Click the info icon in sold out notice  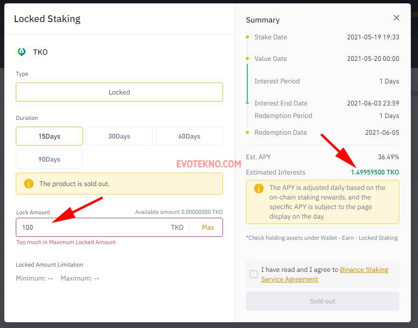coord(29,184)
